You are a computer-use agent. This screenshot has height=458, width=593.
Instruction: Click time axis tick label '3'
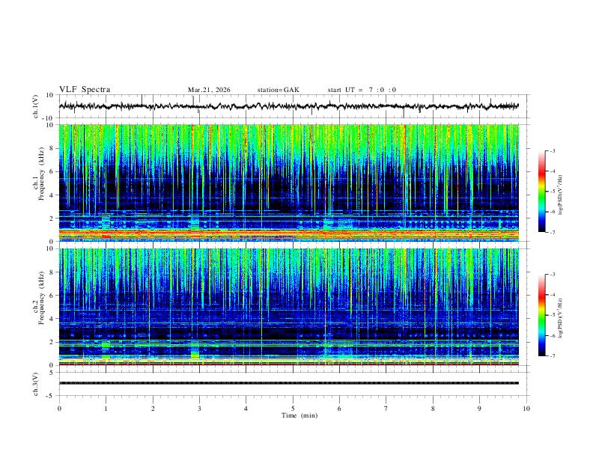199,409
